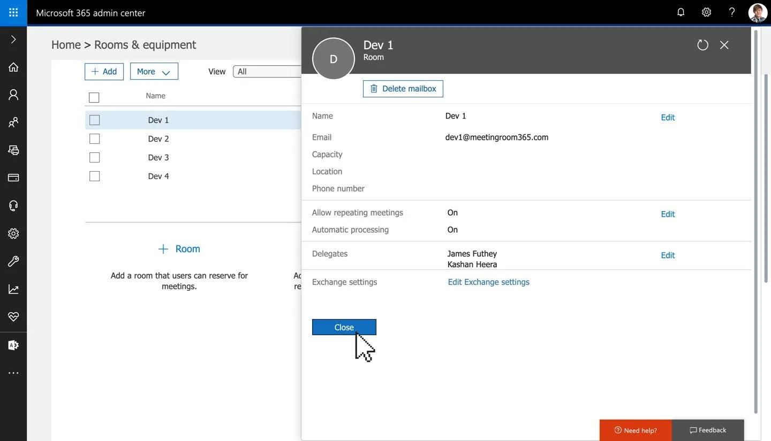The width and height of the screenshot is (771, 441).
Task: Go to Home via the breadcrumb
Action: click(x=66, y=45)
